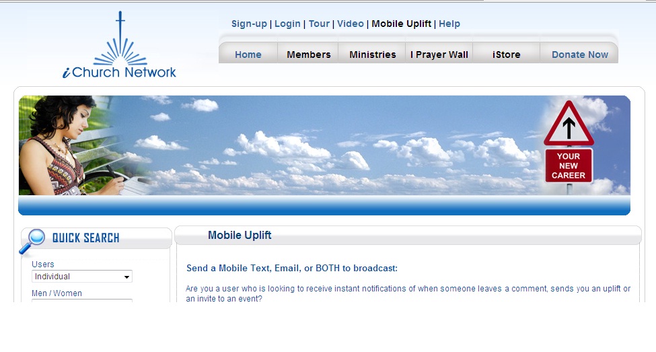Click the Users dropdown arrow
The width and height of the screenshot is (656, 352).
point(126,277)
